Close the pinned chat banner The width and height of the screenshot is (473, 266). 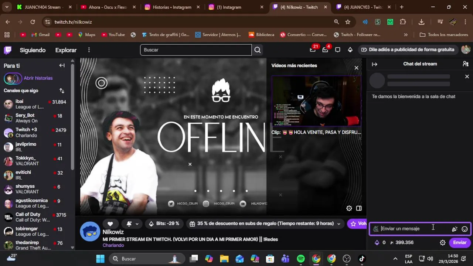[x=467, y=76]
